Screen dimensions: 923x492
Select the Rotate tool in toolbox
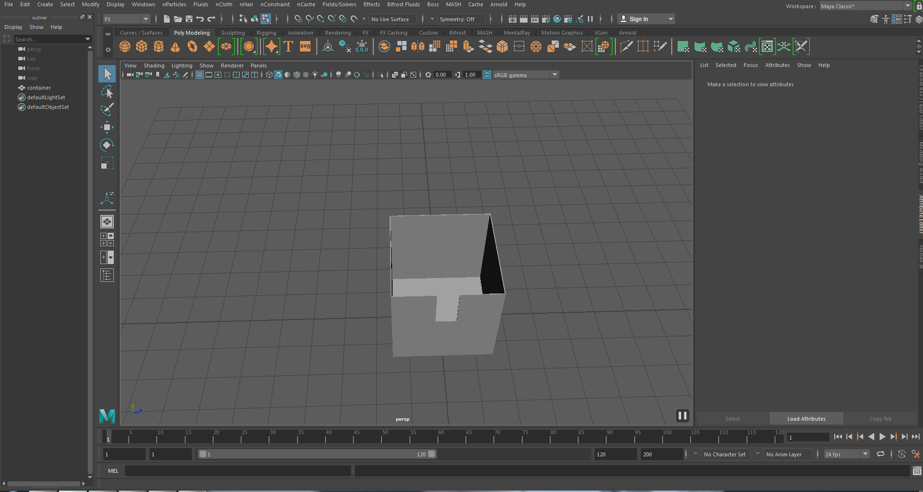click(107, 145)
